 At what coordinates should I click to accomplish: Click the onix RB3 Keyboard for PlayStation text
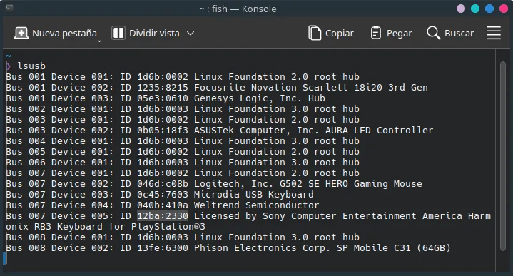[106, 227]
